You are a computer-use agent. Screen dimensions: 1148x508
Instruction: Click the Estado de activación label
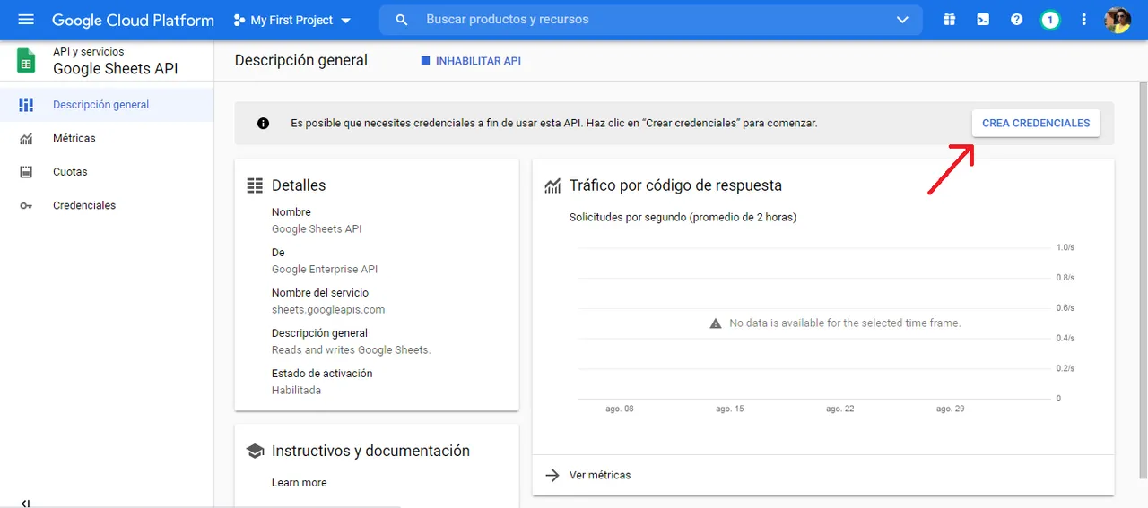point(322,374)
